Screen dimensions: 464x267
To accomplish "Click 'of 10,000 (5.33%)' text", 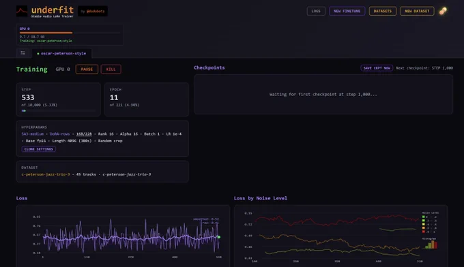I will [40, 105].
